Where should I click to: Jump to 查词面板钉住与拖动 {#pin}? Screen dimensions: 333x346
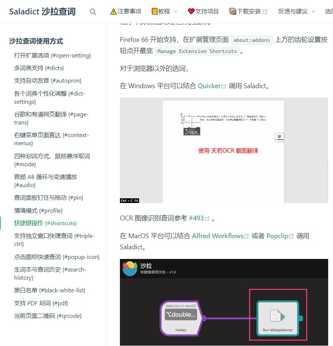(x=49, y=197)
